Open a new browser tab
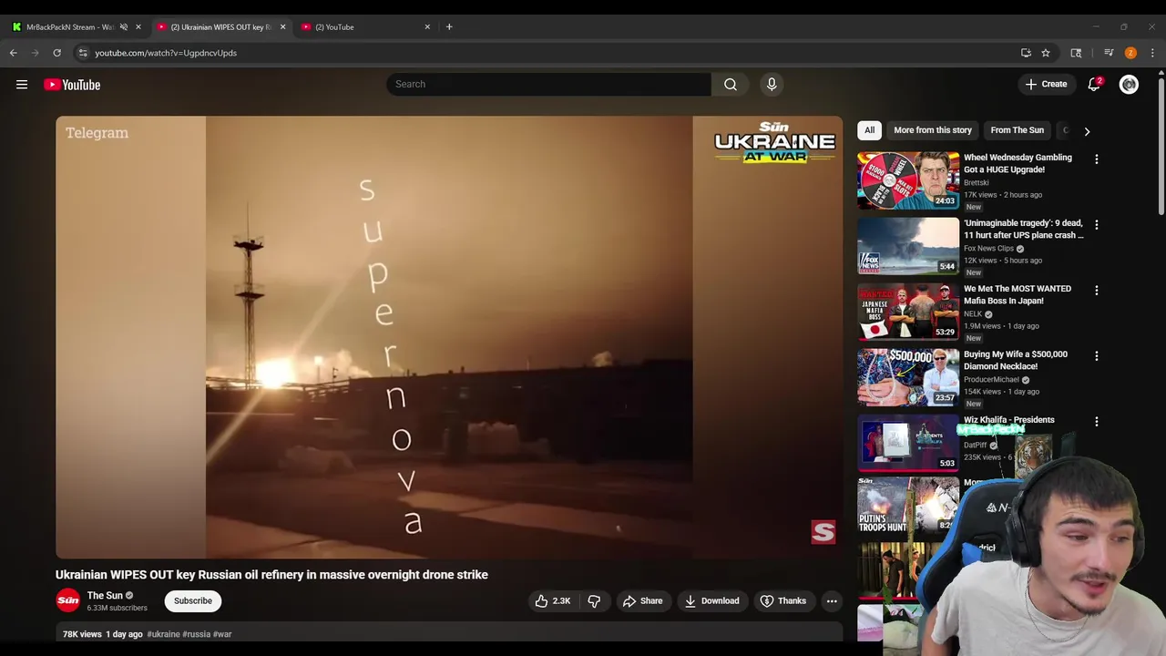The height and width of the screenshot is (656, 1166). (x=449, y=26)
